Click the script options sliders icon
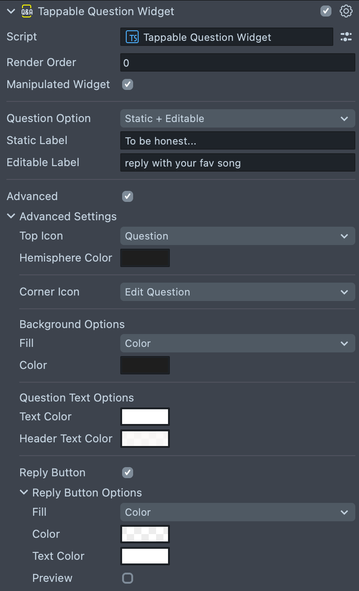 click(346, 37)
